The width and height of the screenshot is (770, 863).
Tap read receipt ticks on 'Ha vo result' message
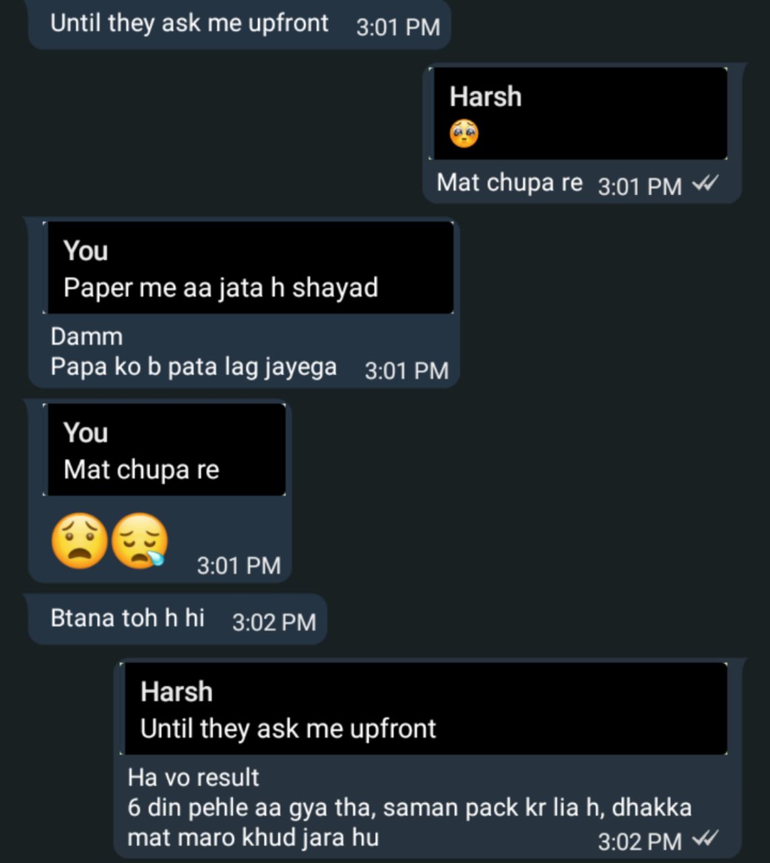[x=705, y=839]
